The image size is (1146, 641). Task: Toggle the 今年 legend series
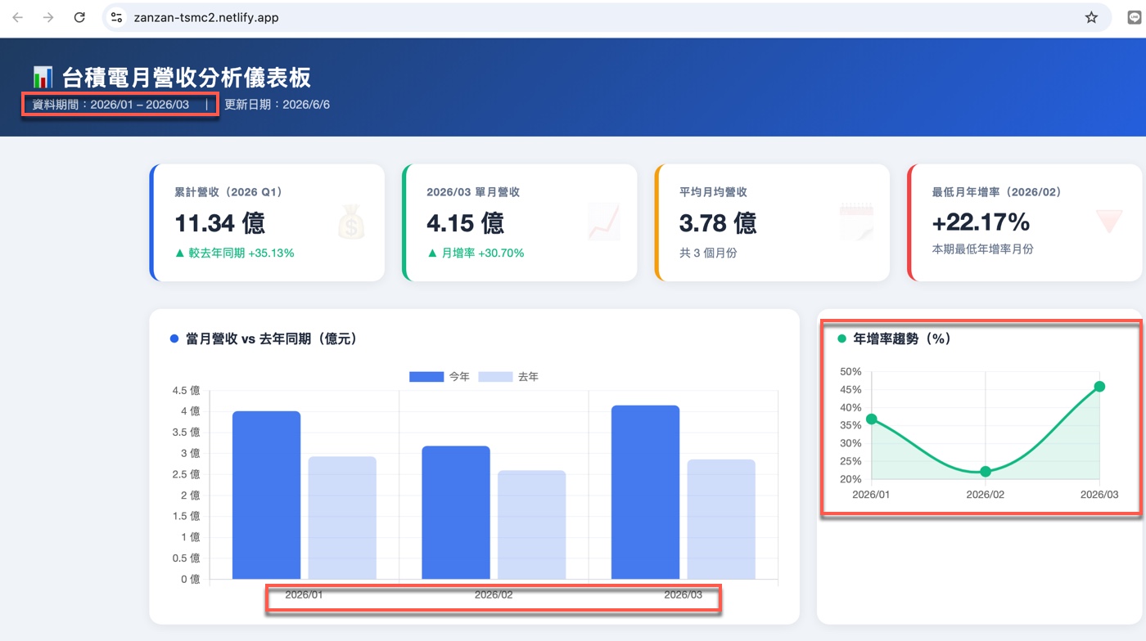(x=440, y=377)
